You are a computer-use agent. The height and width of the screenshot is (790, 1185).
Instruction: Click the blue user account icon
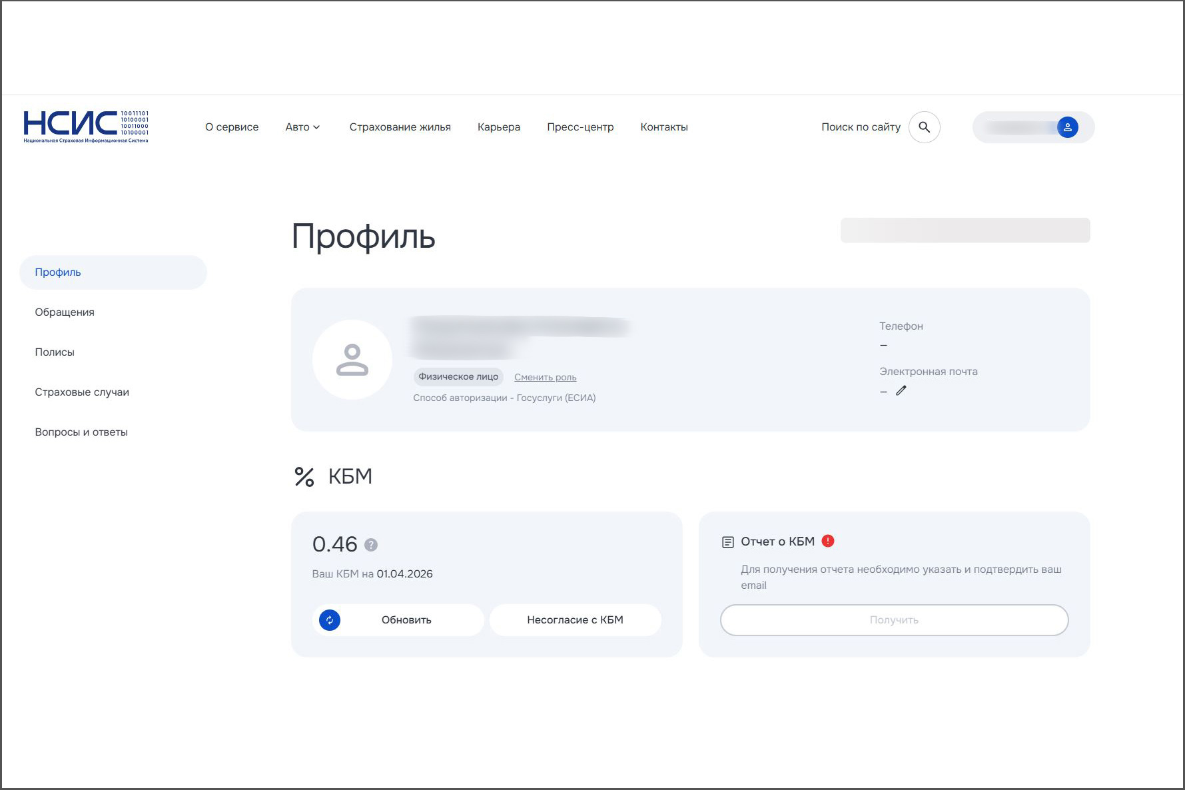pyautogui.click(x=1067, y=127)
